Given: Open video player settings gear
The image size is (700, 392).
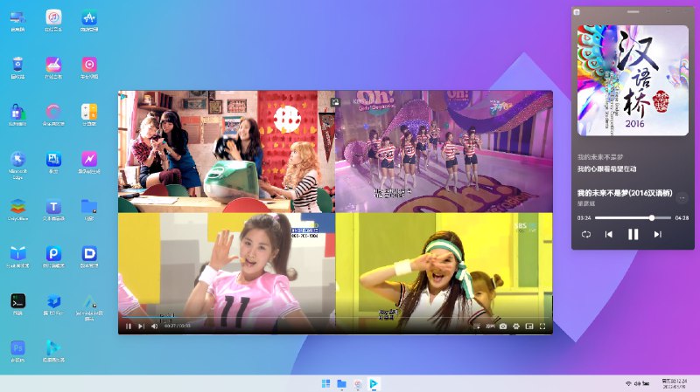Looking at the screenshot, I should [x=516, y=327].
